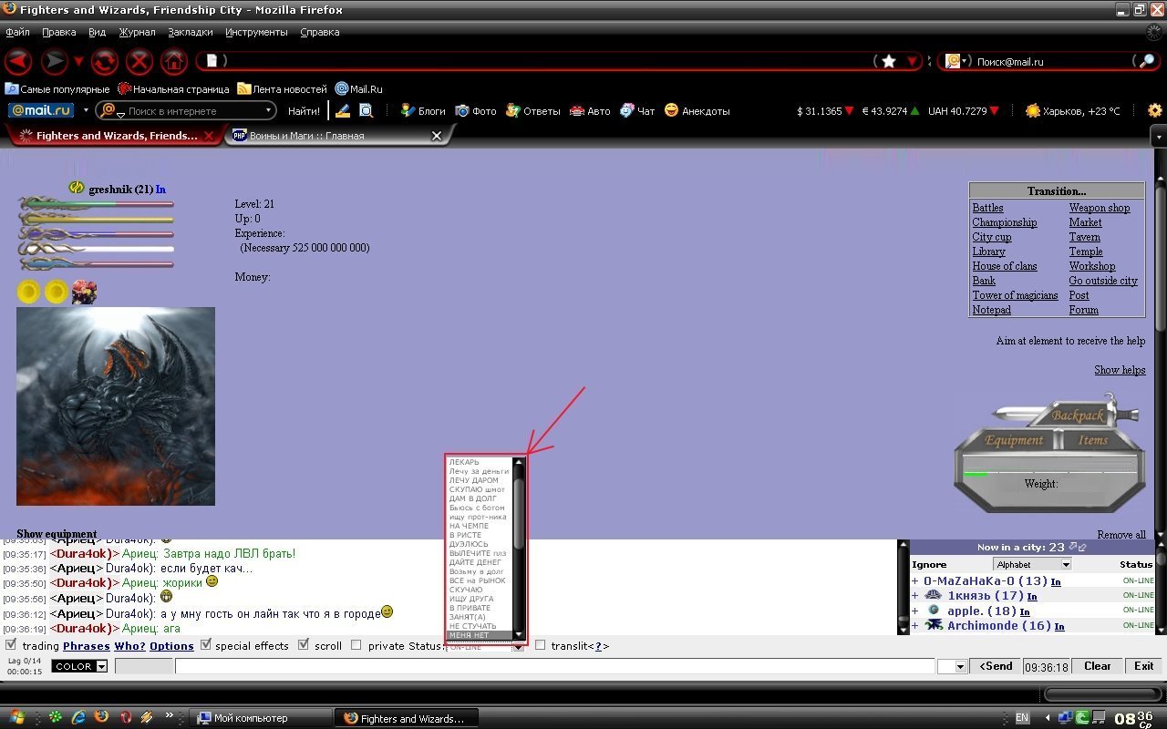Go to Battles link
This screenshot has width=1167, height=729.
(987, 208)
